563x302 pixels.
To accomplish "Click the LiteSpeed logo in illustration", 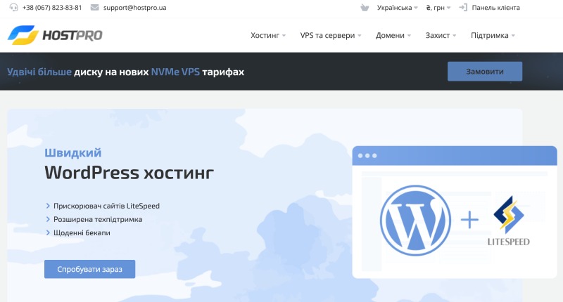I will [x=508, y=221].
